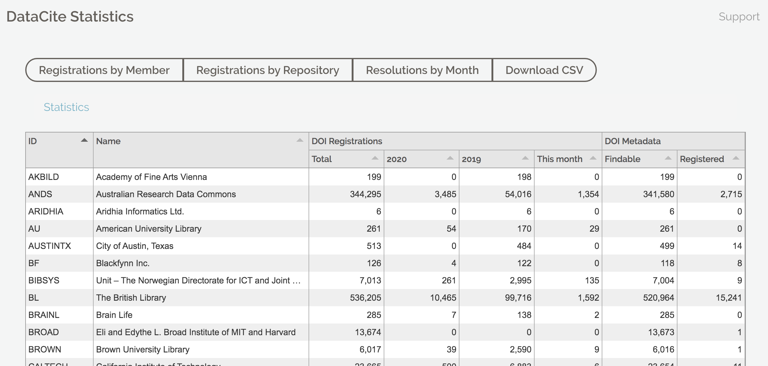This screenshot has width=768, height=366.
Task: Click This month value 29
Action: 594,229
